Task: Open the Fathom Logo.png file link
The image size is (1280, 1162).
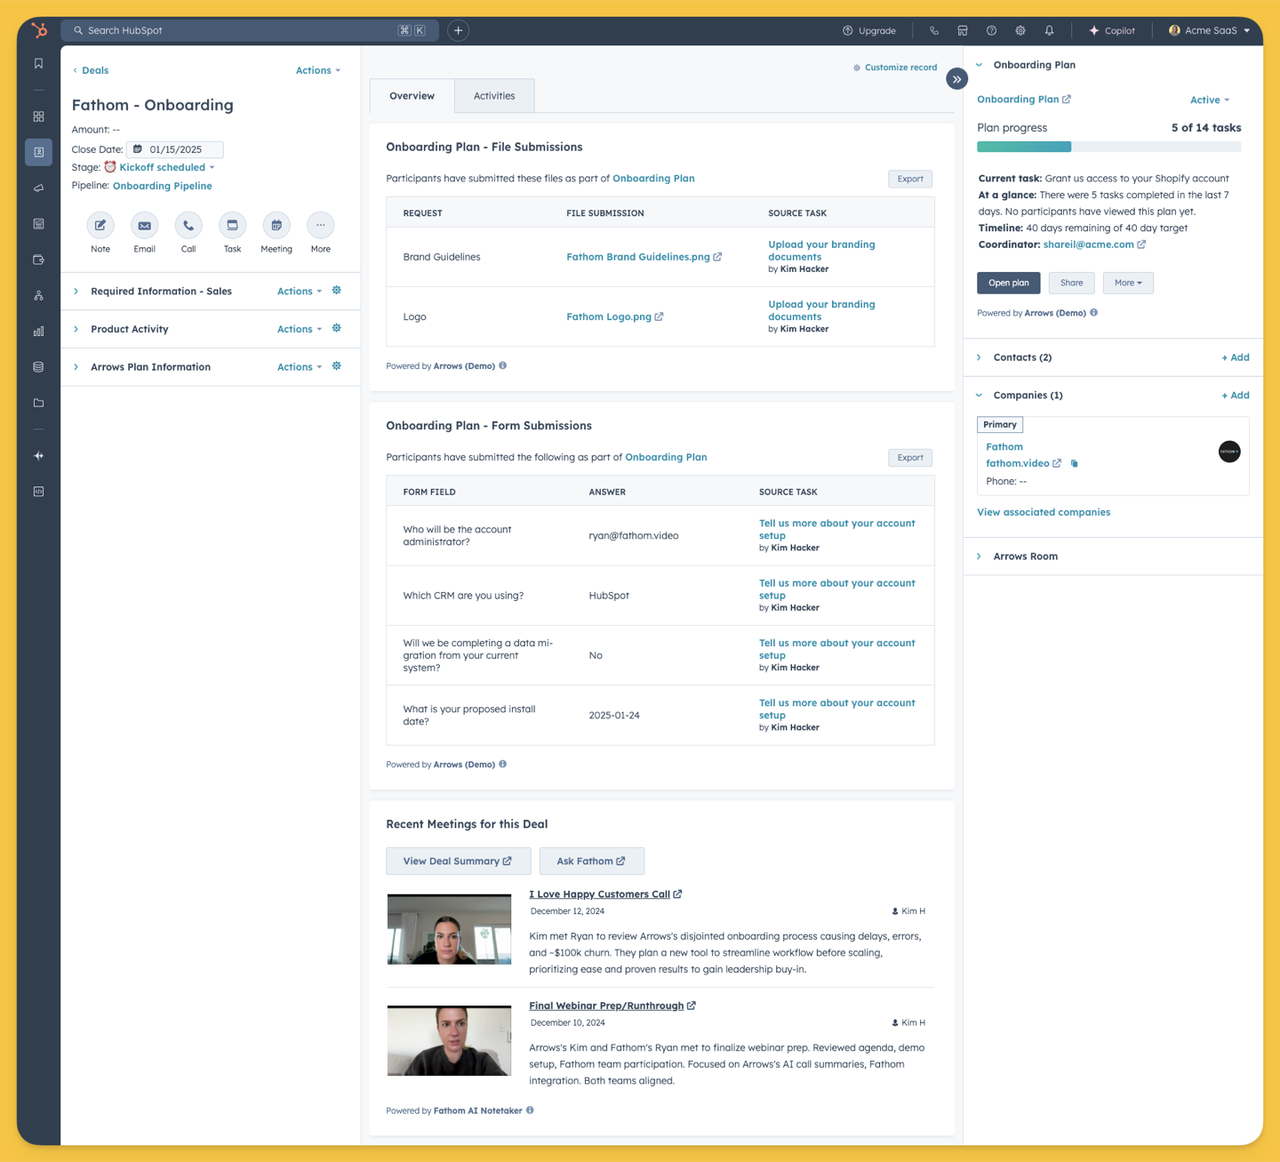Action: pyautogui.click(x=615, y=317)
